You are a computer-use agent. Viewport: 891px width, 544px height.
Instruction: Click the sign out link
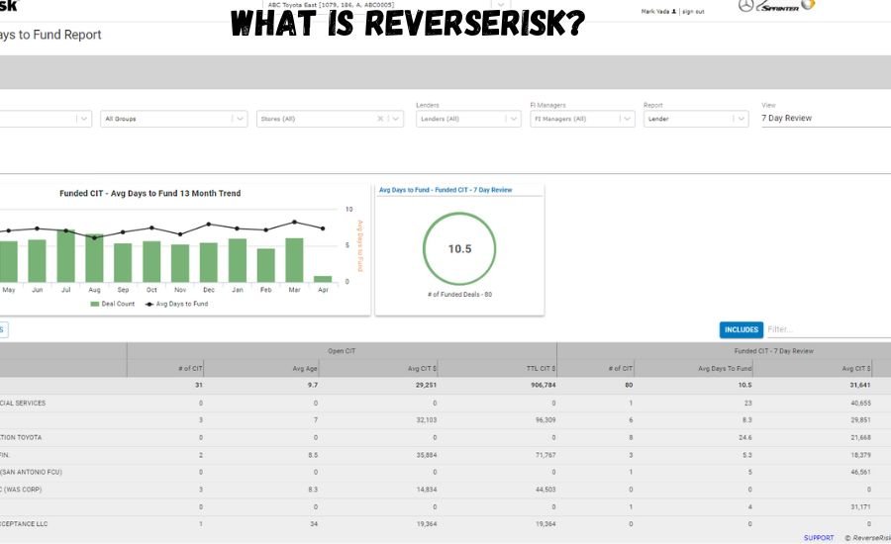[x=693, y=11]
